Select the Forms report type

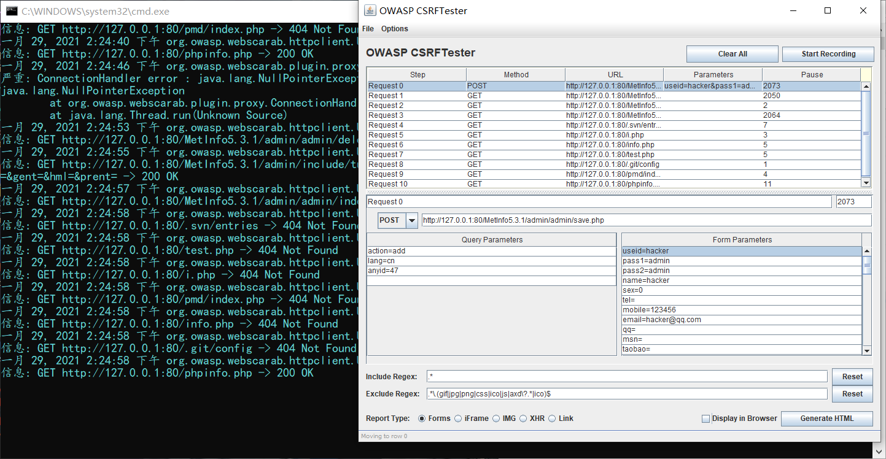[422, 418]
